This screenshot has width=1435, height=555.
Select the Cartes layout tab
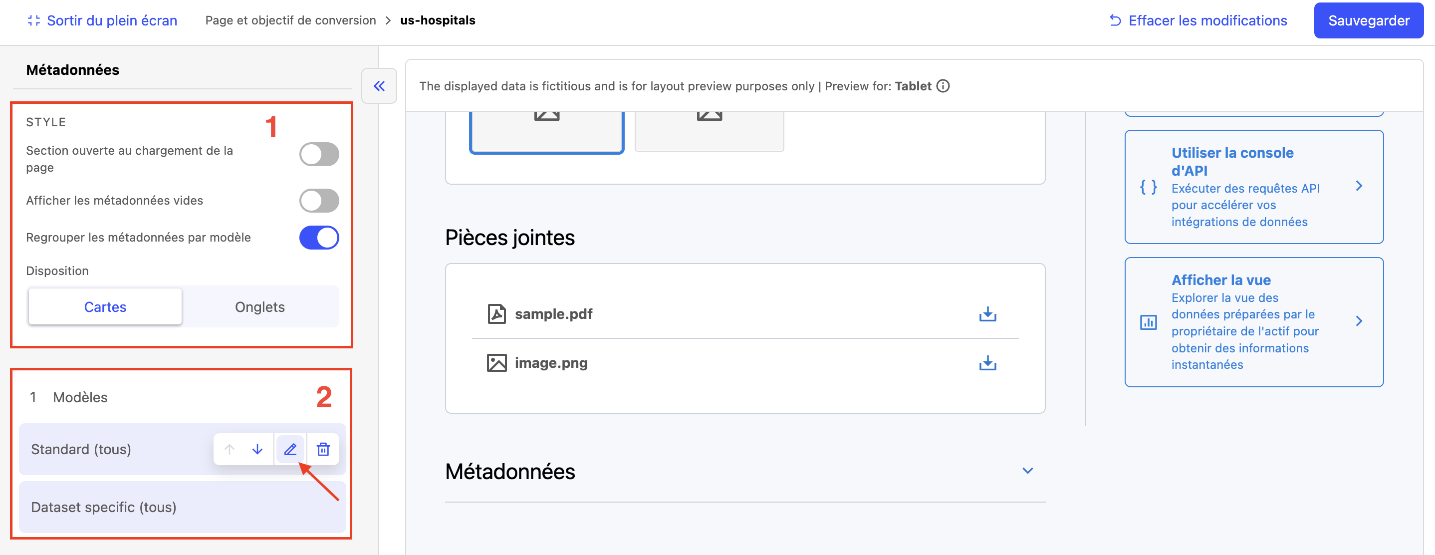[x=105, y=307]
